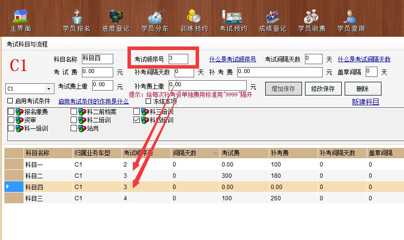Click the 科二前档案 step icon

pyautogui.click(x=82, y=112)
